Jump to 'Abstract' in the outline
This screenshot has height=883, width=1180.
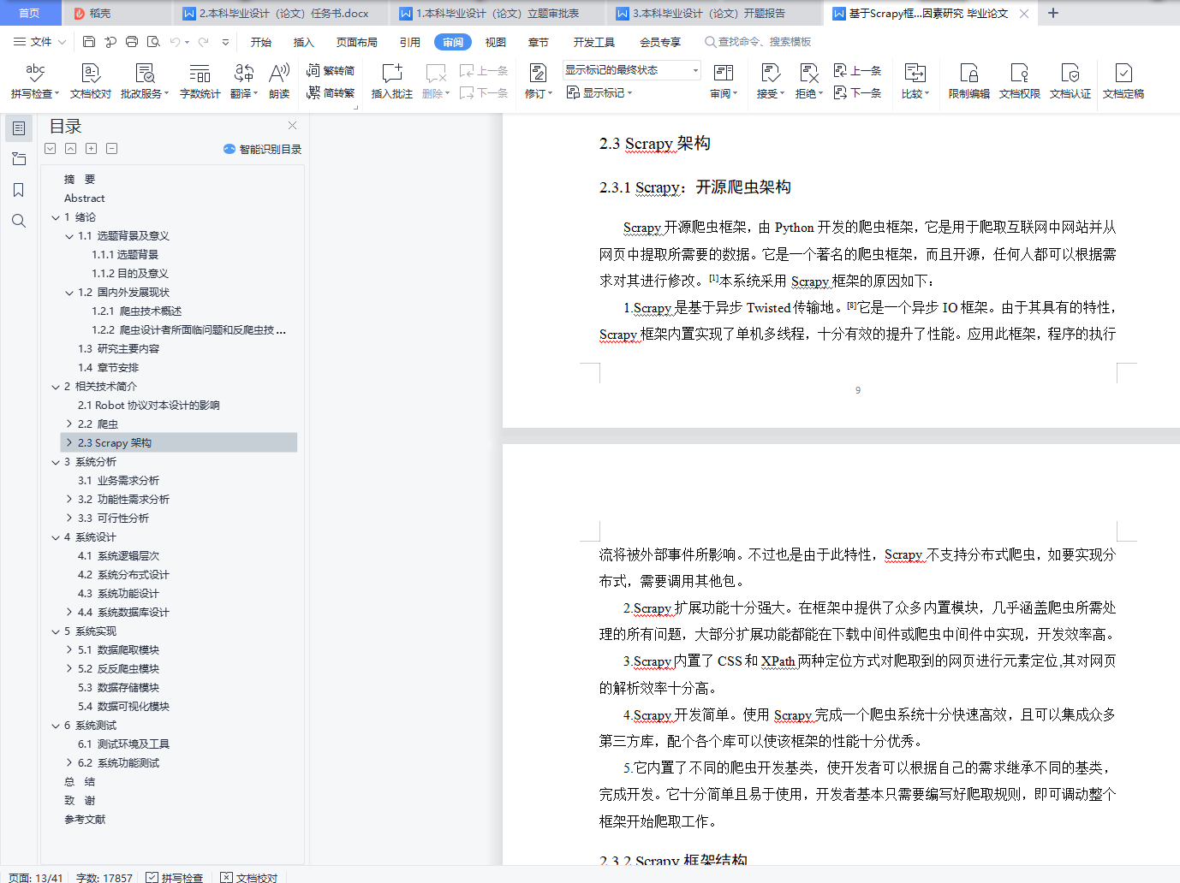(85, 199)
